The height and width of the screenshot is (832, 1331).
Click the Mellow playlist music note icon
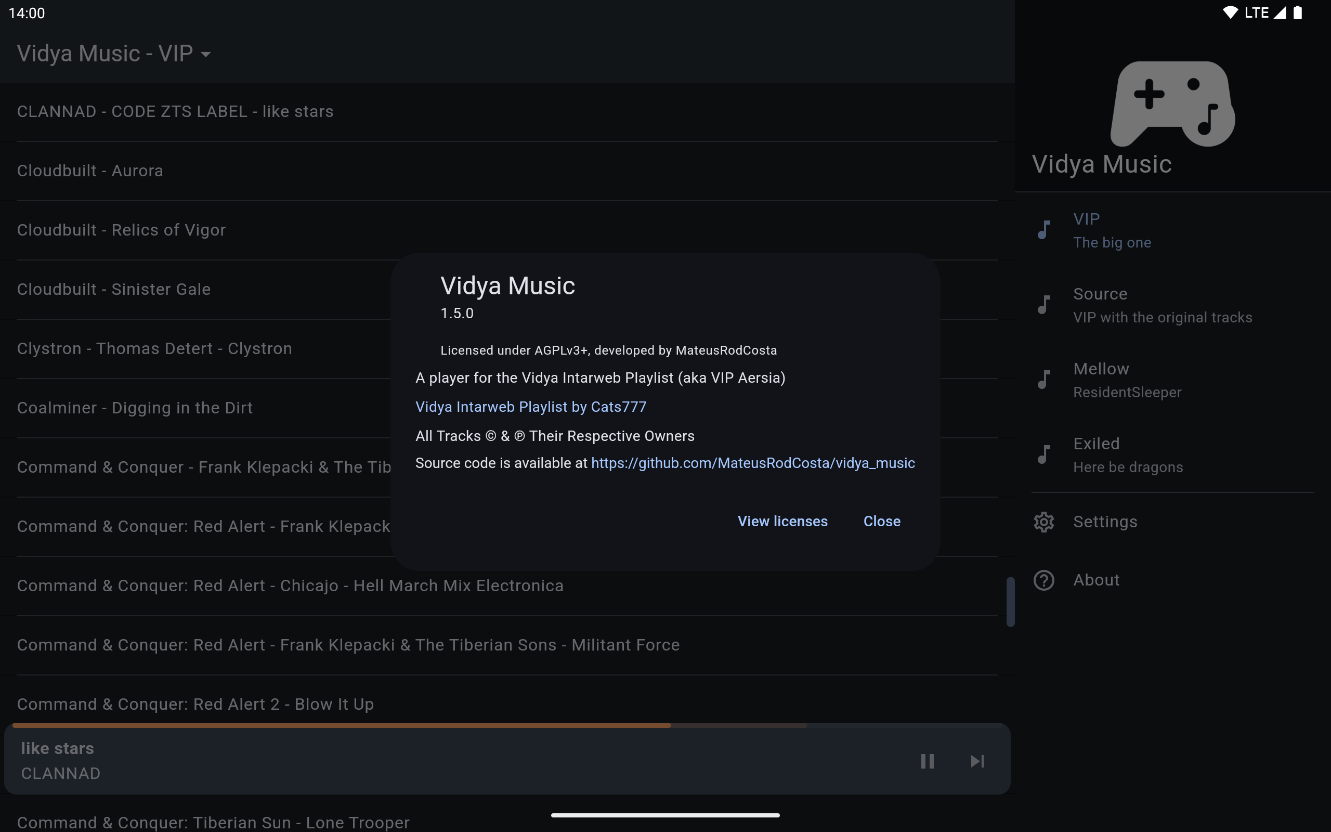pyautogui.click(x=1043, y=379)
